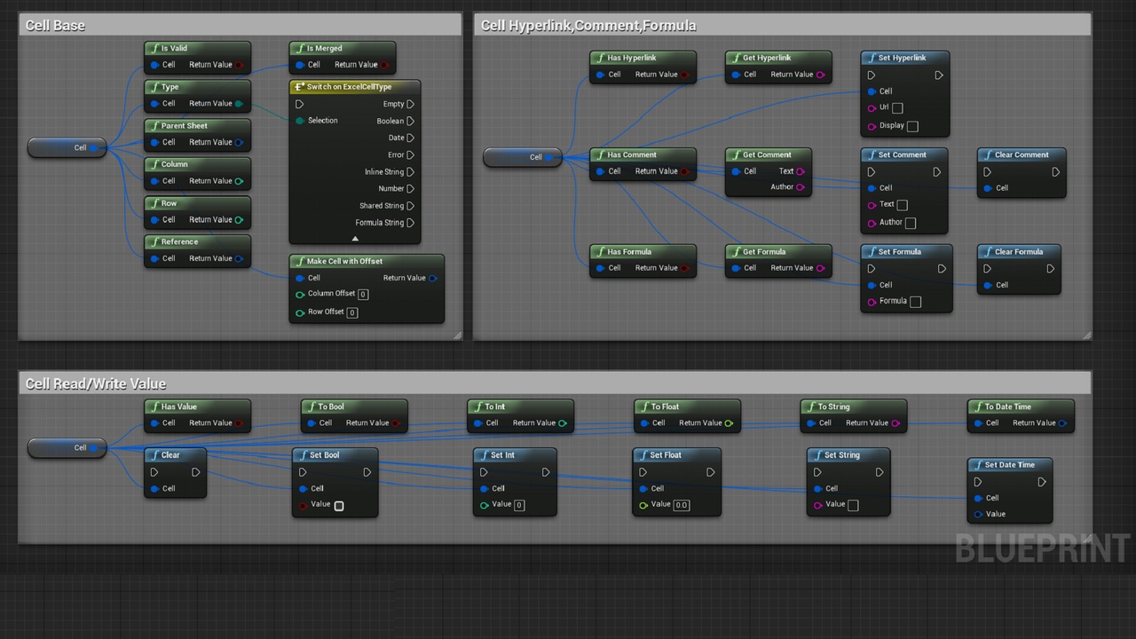Click the Author output pin on Get Comment
1136x639 pixels.
[801, 187]
